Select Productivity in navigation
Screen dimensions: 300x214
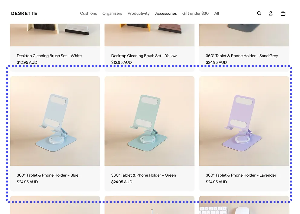pyautogui.click(x=139, y=13)
